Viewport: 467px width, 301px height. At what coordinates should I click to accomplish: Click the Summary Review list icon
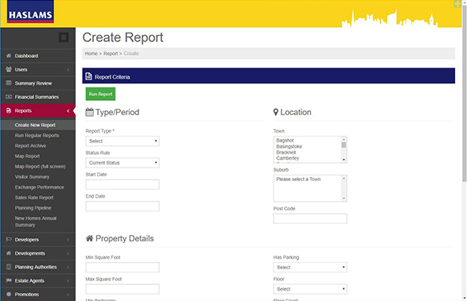click(x=9, y=83)
